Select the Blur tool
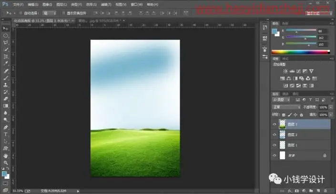Image resolution: width=336 pixels, height=194 pixels. (6, 113)
